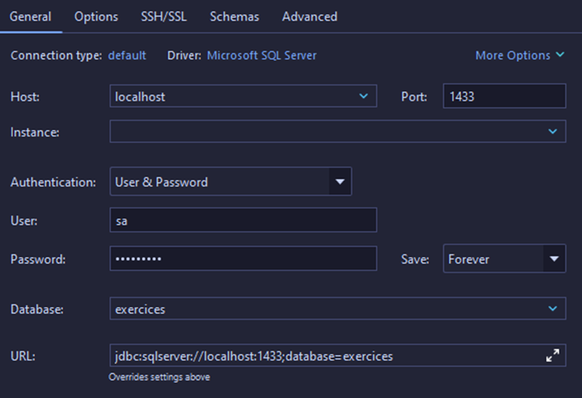582x398 pixels.
Task: Click the default connection type link
Action: (x=127, y=55)
